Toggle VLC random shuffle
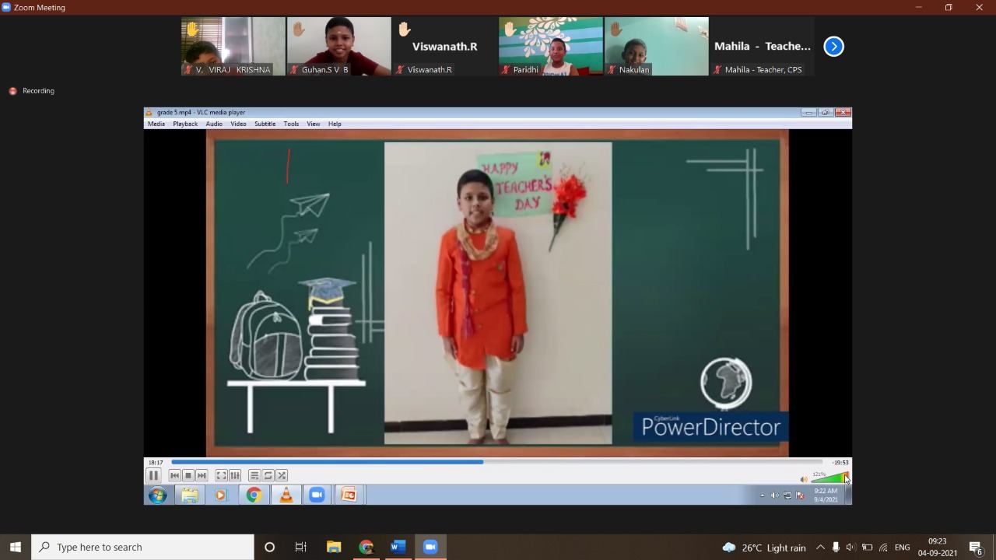 [282, 475]
